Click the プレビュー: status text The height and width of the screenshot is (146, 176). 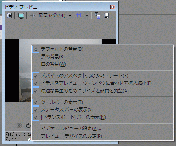(14, 139)
